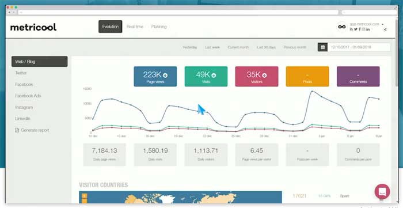Zoom in on the countries map
403x208 pixels.
[x=84, y=196]
